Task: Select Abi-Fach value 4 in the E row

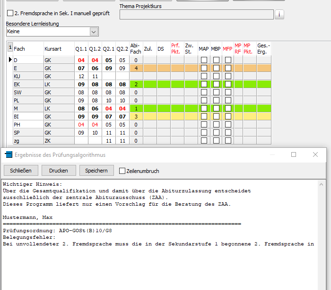Action: pos(136,68)
